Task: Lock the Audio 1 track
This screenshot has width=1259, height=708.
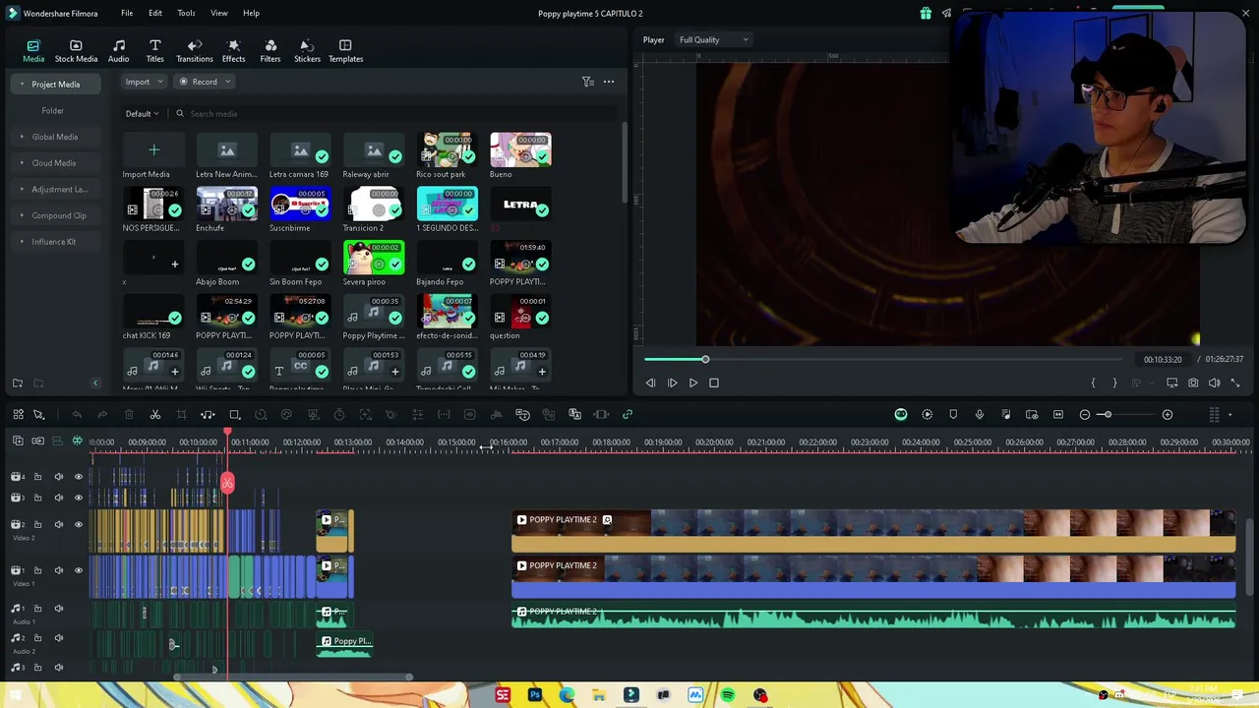Action: click(37, 609)
